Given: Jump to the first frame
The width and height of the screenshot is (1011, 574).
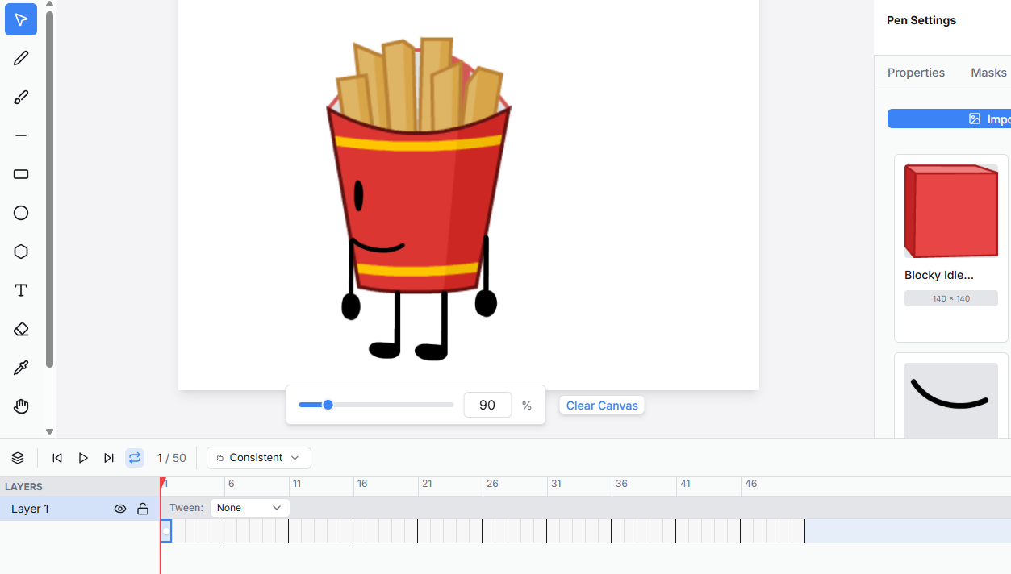Looking at the screenshot, I should (x=57, y=458).
